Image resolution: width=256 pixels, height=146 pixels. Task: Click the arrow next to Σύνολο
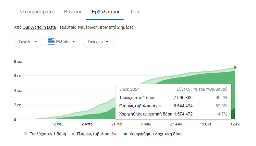(x=36, y=42)
